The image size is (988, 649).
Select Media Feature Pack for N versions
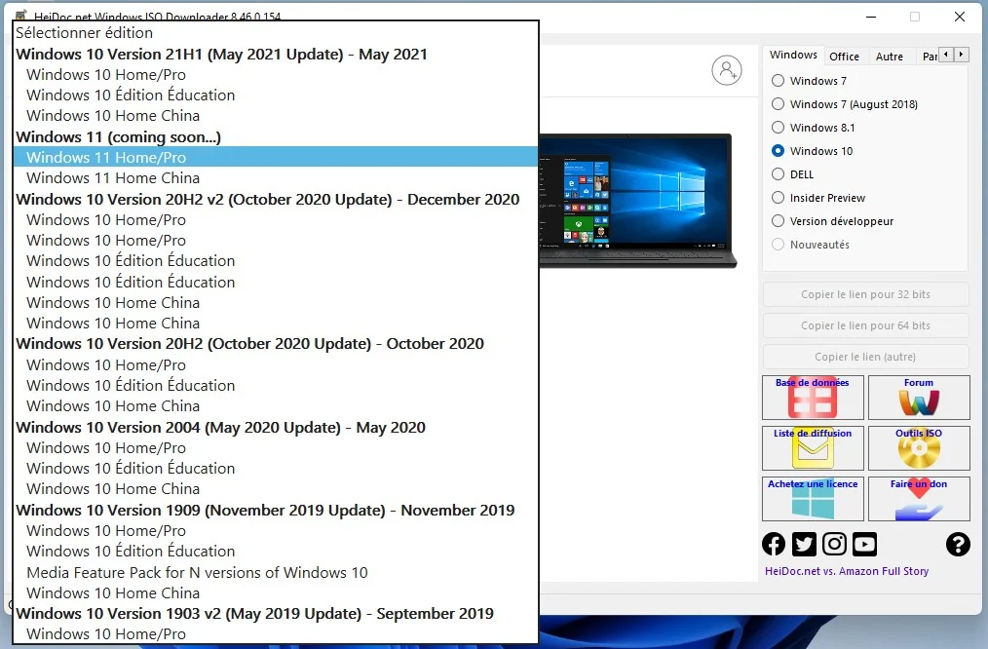276,572
